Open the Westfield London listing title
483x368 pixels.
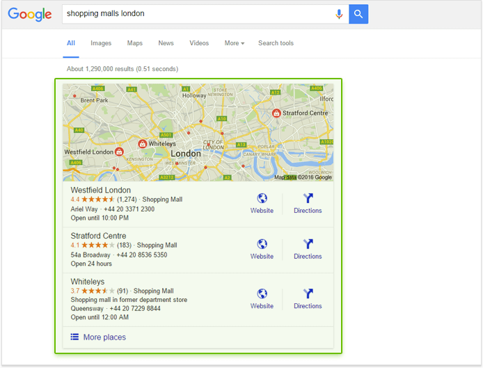101,190
